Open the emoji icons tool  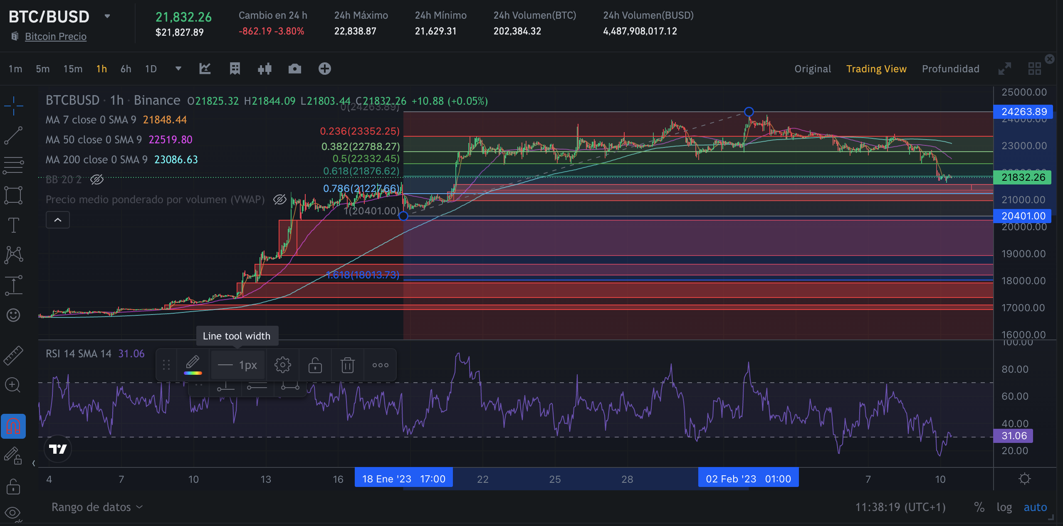[13, 315]
